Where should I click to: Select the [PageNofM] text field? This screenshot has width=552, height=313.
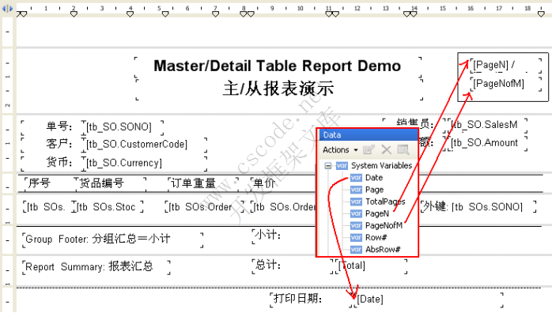pos(505,84)
